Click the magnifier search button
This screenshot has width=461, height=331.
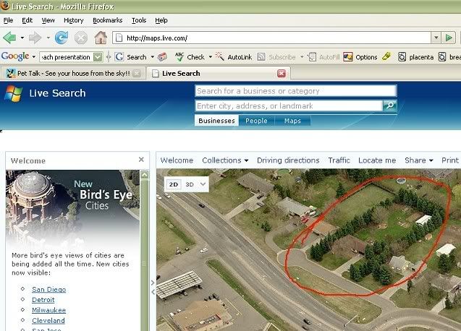coord(390,106)
